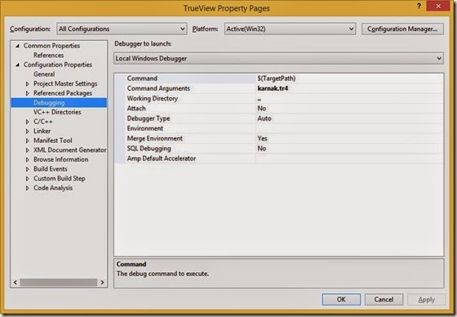457x317 pixels.
Task: Expand the Linker node arrow
Action: 28,132
